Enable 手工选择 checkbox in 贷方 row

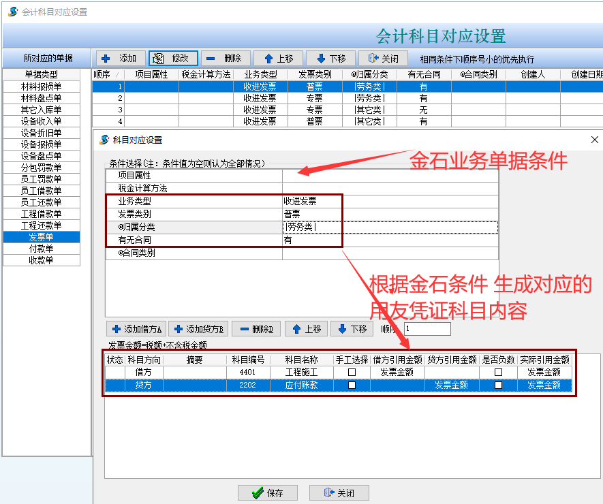[x=352, y=385]
